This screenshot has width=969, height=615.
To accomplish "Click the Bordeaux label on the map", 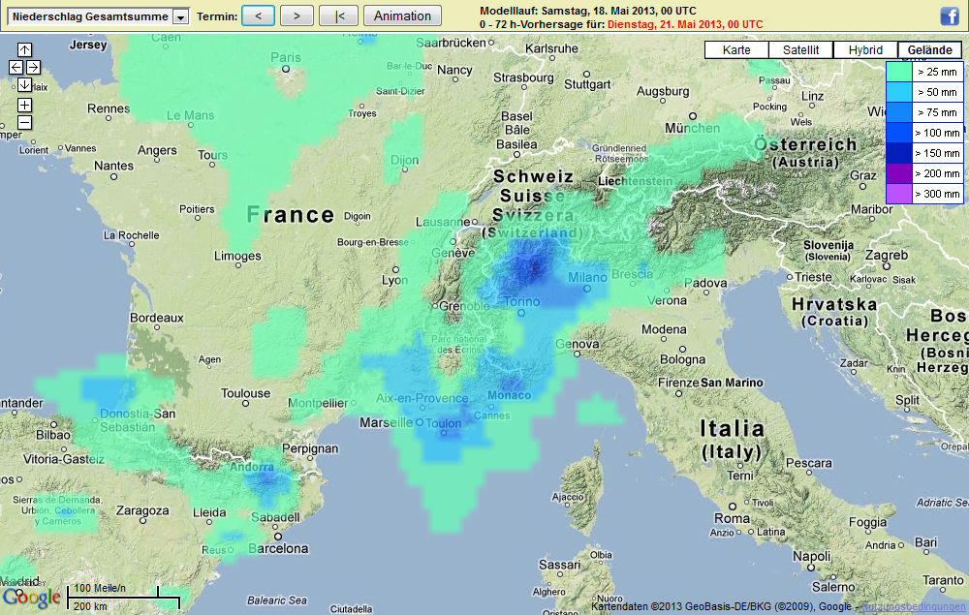I will point(157,318).
